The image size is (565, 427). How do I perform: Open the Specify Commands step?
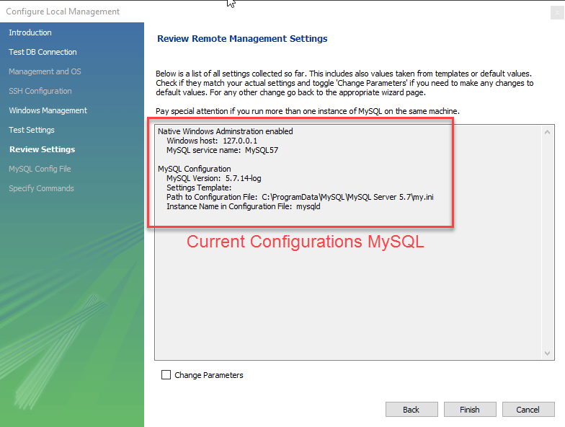coord(41,188)
